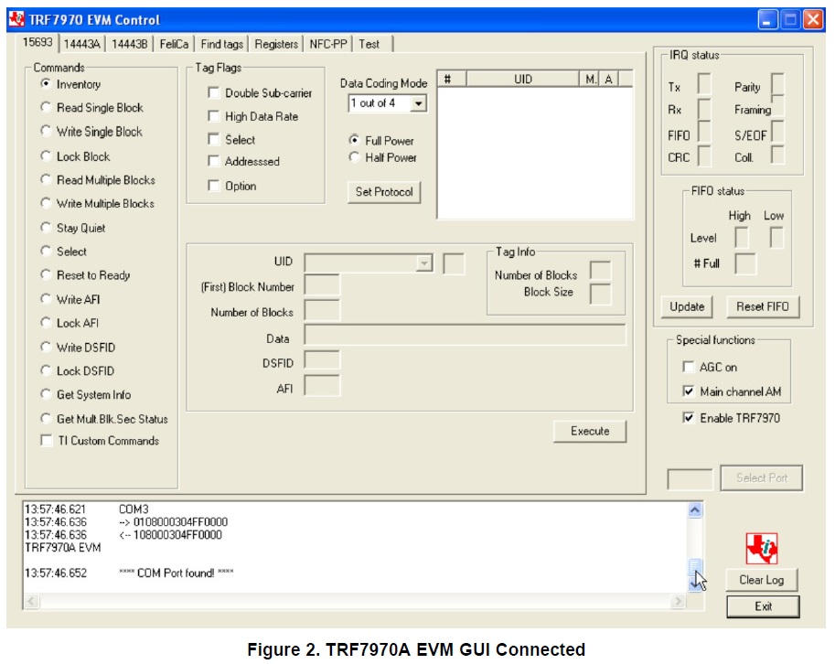Pick the Write DSFID command
This screenshot has height=664, width=835.
(47, 347)
